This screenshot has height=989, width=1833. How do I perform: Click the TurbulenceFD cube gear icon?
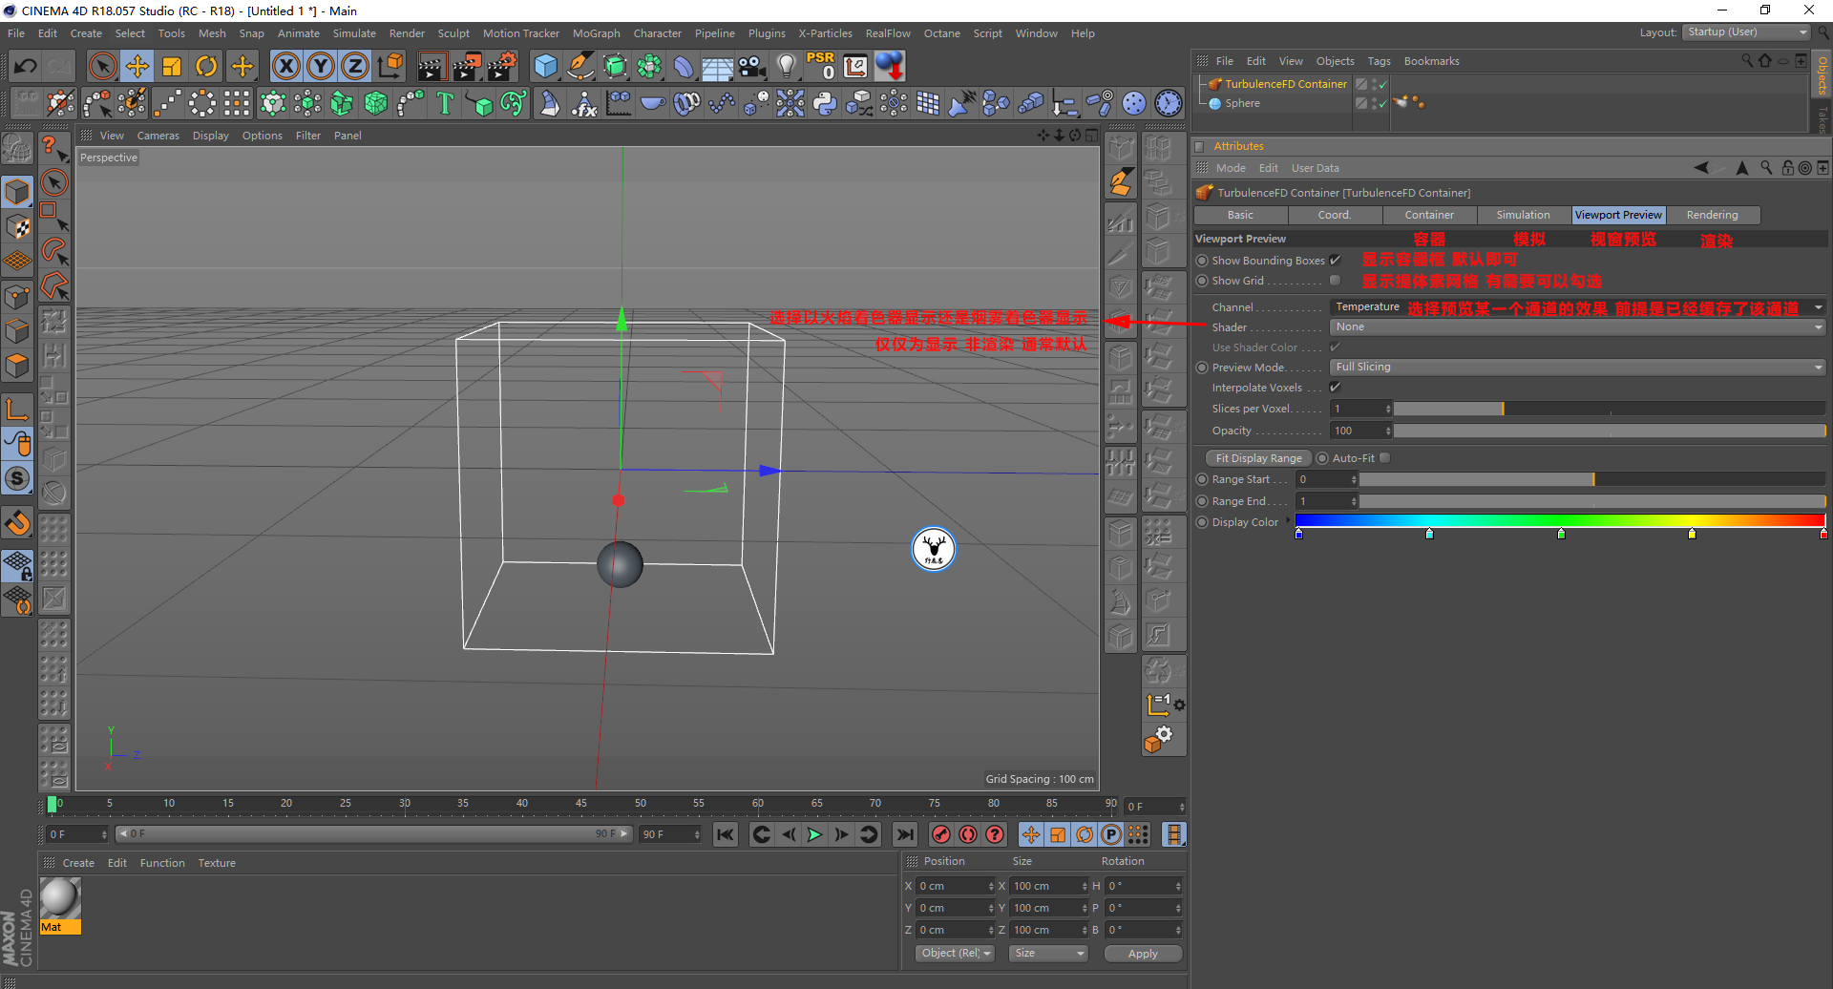coord(1158,739)
